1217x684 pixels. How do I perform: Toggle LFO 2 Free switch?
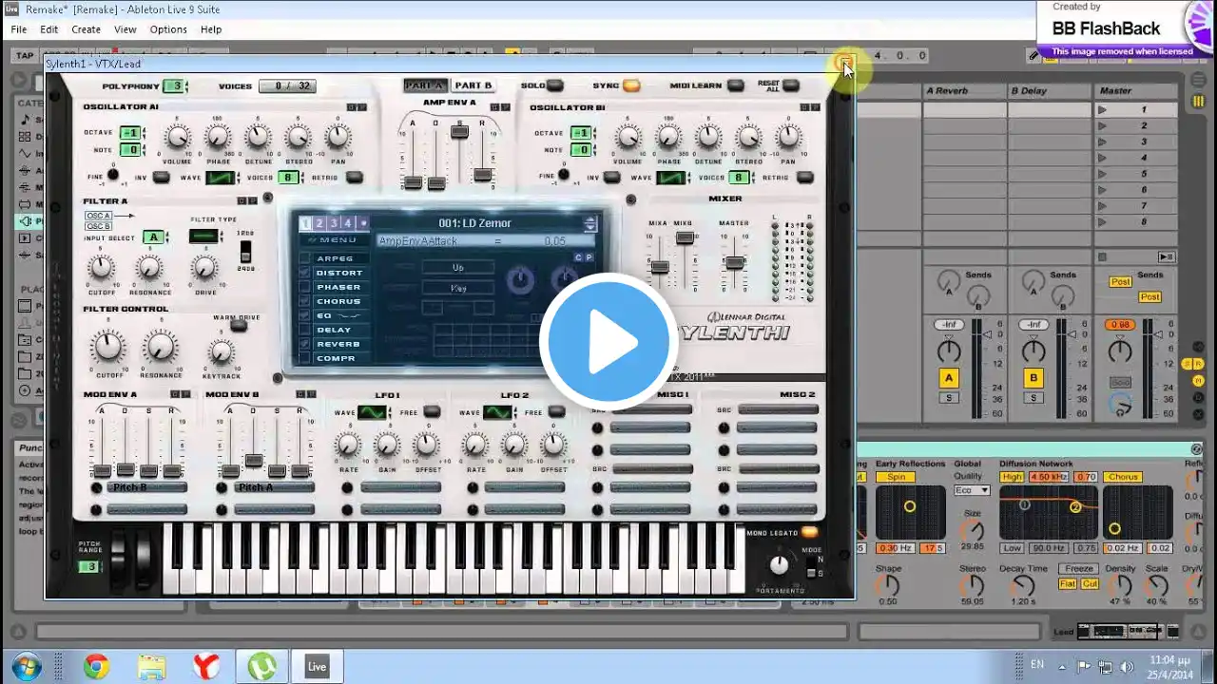pos(556,411)
